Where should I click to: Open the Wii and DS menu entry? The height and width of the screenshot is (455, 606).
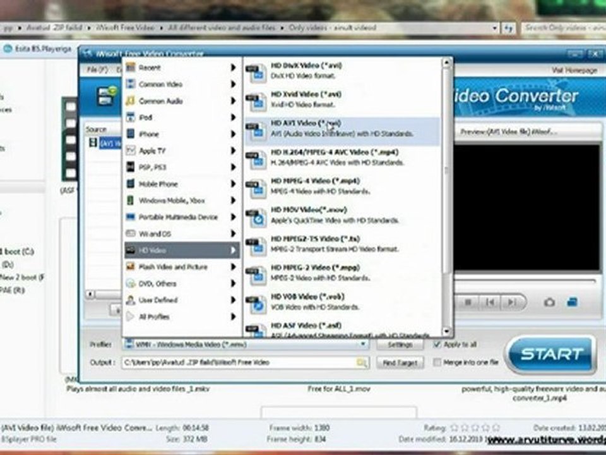click(x=182, y=234)
